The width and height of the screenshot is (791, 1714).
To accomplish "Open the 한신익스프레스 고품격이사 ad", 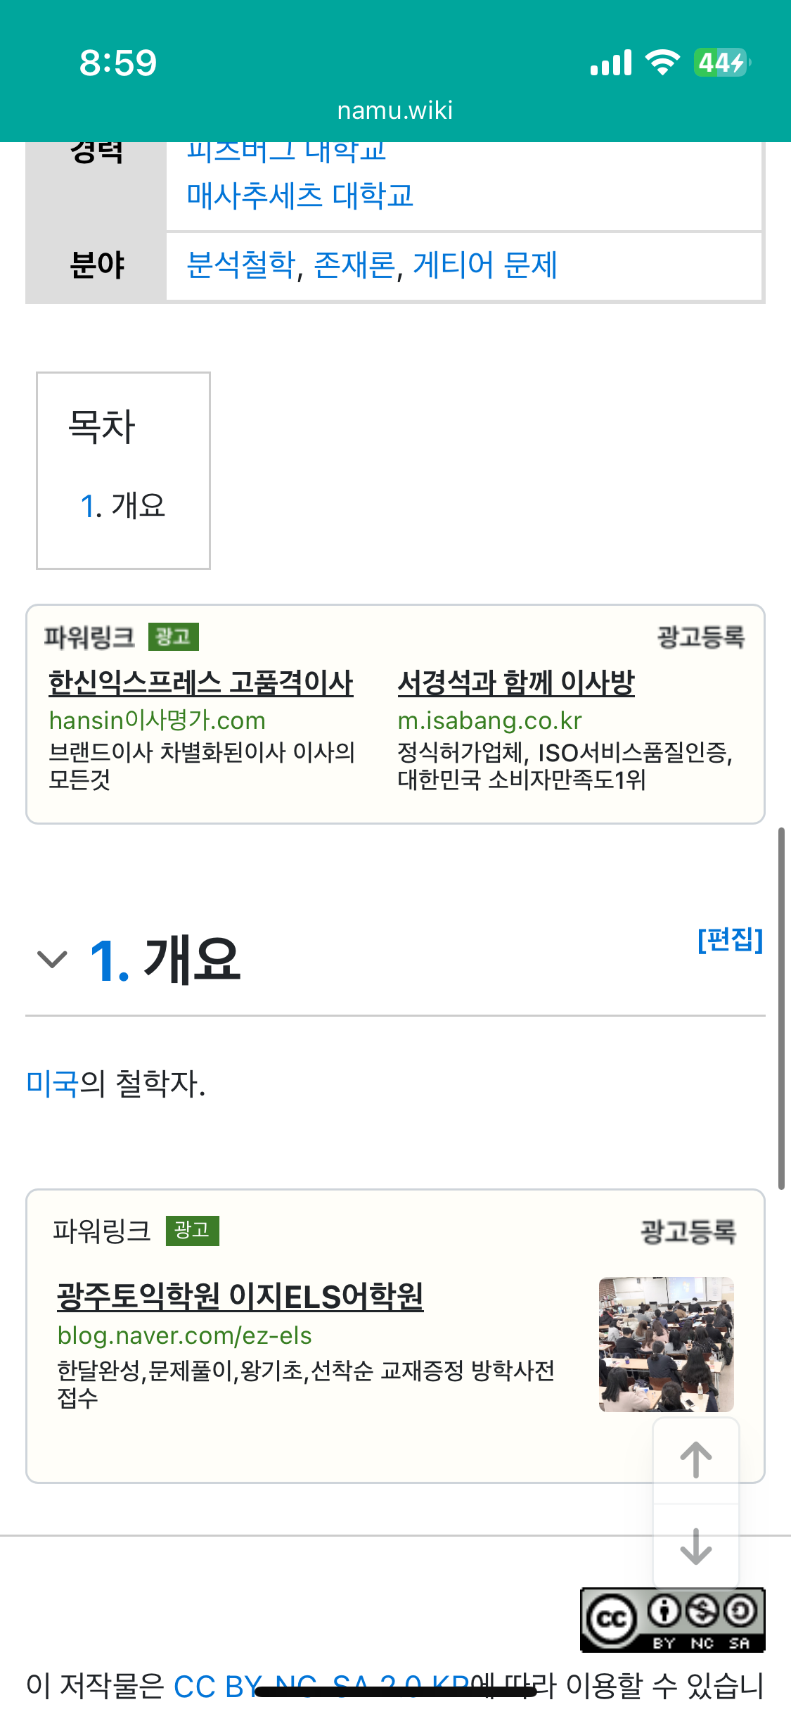I will pos(201,683).
